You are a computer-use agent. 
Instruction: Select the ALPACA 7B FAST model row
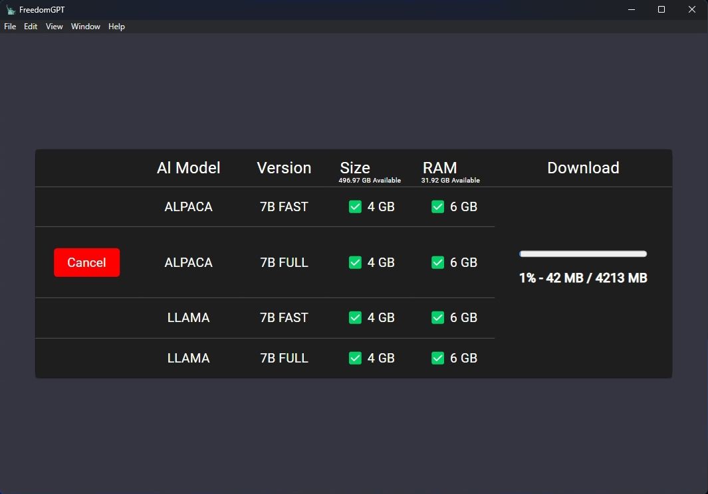coord(188,206)
